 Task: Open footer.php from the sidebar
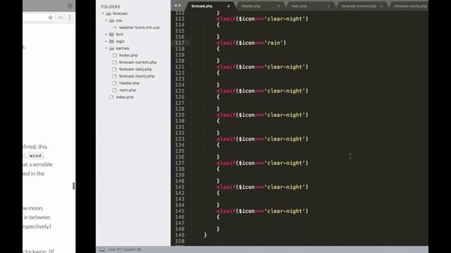(x=128, y=56)
